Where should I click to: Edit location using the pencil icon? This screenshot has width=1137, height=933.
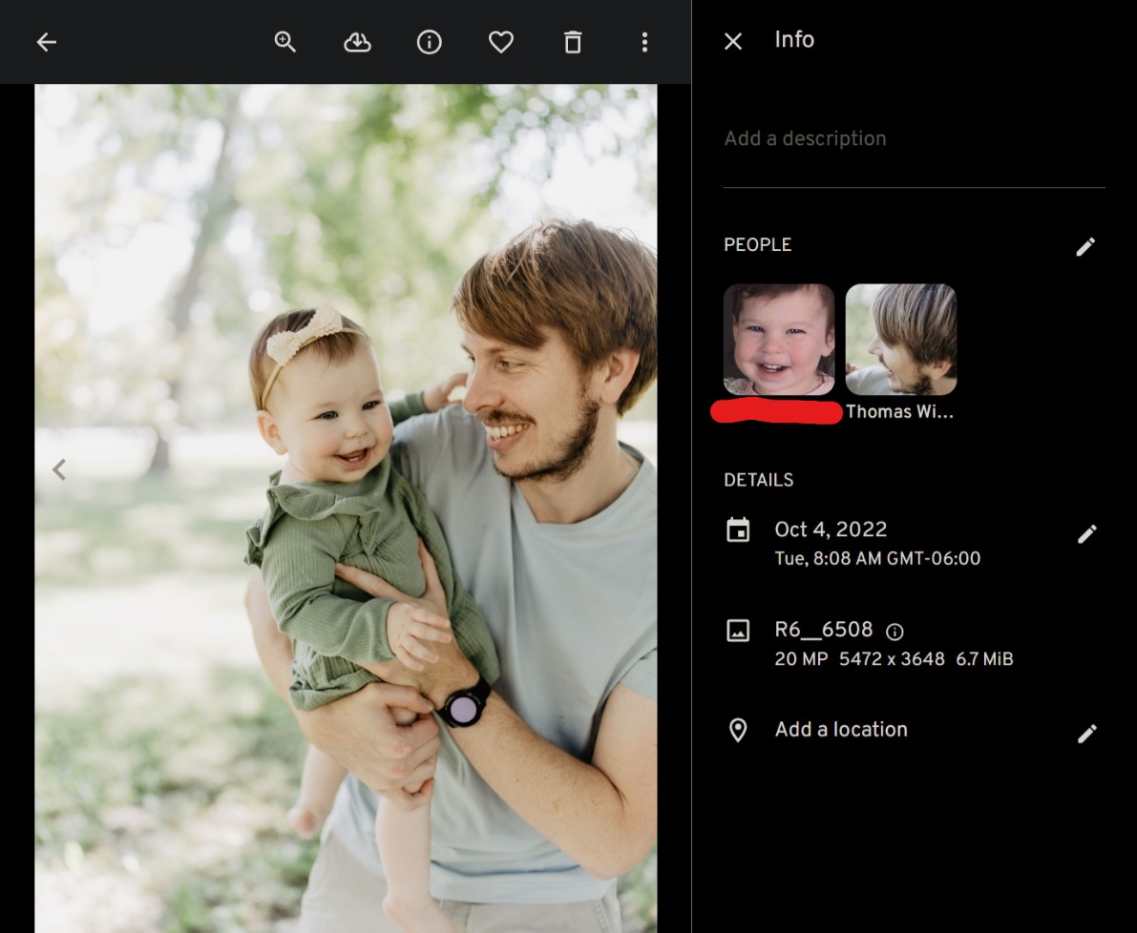[x=1086, y=734]
